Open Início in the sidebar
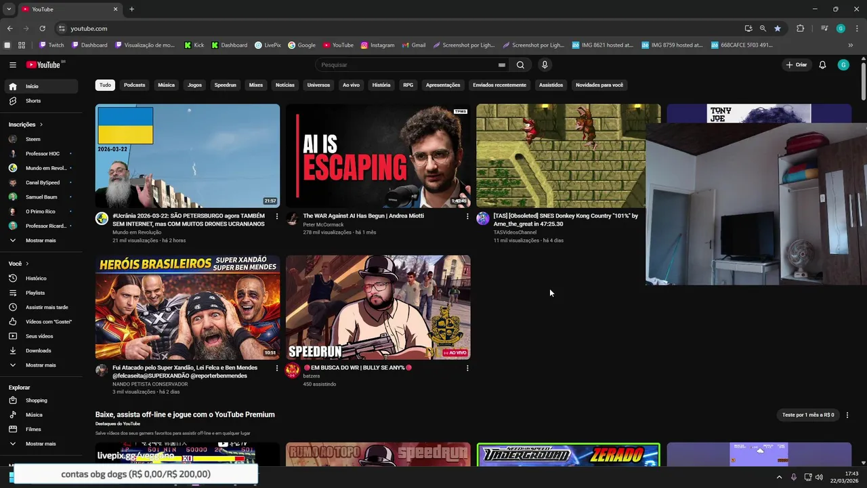 [42, 87]
